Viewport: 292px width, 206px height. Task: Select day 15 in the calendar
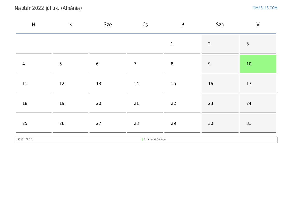(x=173, y=84)
